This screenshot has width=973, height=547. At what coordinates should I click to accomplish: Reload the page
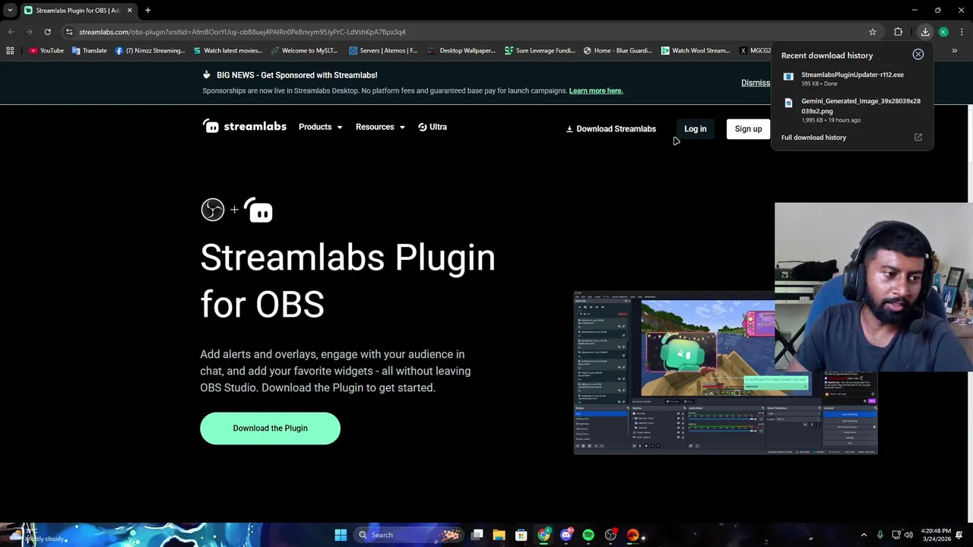(x=47, y=32)
